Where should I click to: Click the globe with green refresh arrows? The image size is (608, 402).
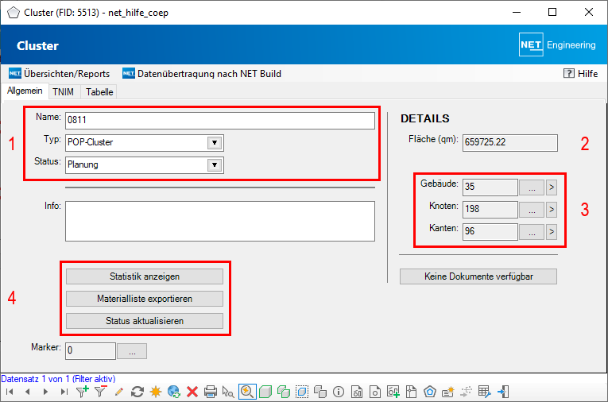174,392
